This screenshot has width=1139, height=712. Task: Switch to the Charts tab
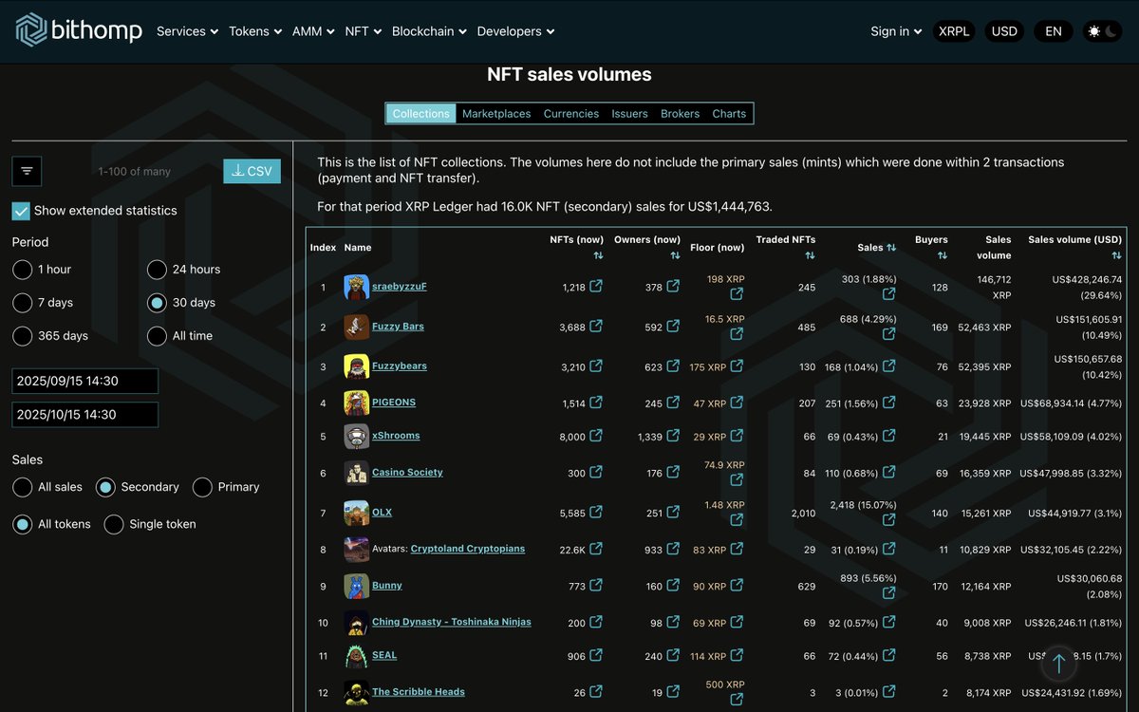click(x=729, y=114)
